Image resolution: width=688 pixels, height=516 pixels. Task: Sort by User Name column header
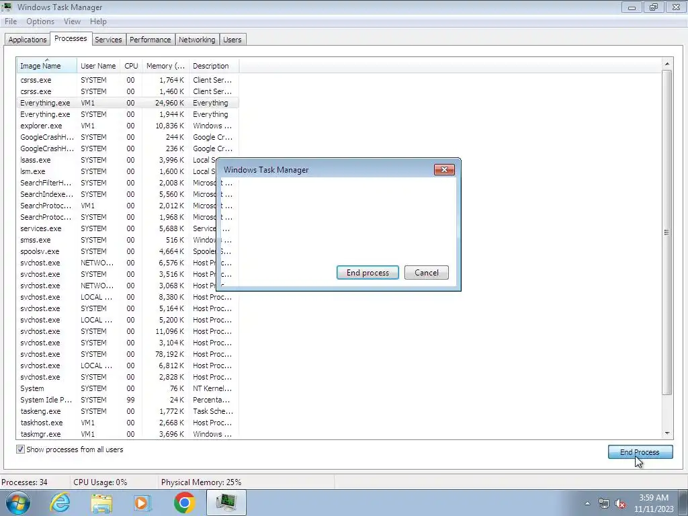98,66
